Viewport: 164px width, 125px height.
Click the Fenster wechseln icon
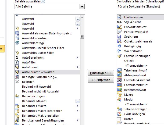[119, 32]
